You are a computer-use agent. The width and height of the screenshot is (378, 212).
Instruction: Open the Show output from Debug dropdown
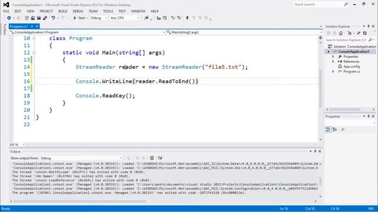pyautogui.click(x=82, y=158)
